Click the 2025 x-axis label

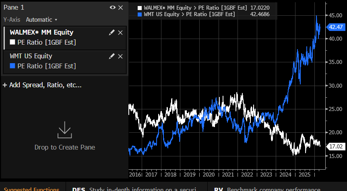pos(305,175)
